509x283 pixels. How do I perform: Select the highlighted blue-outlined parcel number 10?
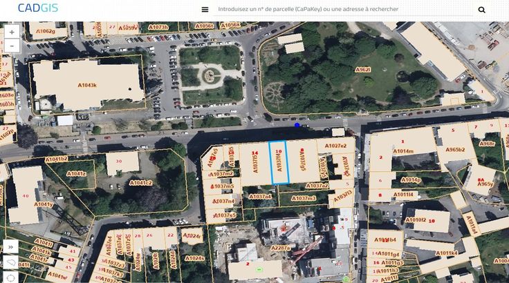[279, 164]
